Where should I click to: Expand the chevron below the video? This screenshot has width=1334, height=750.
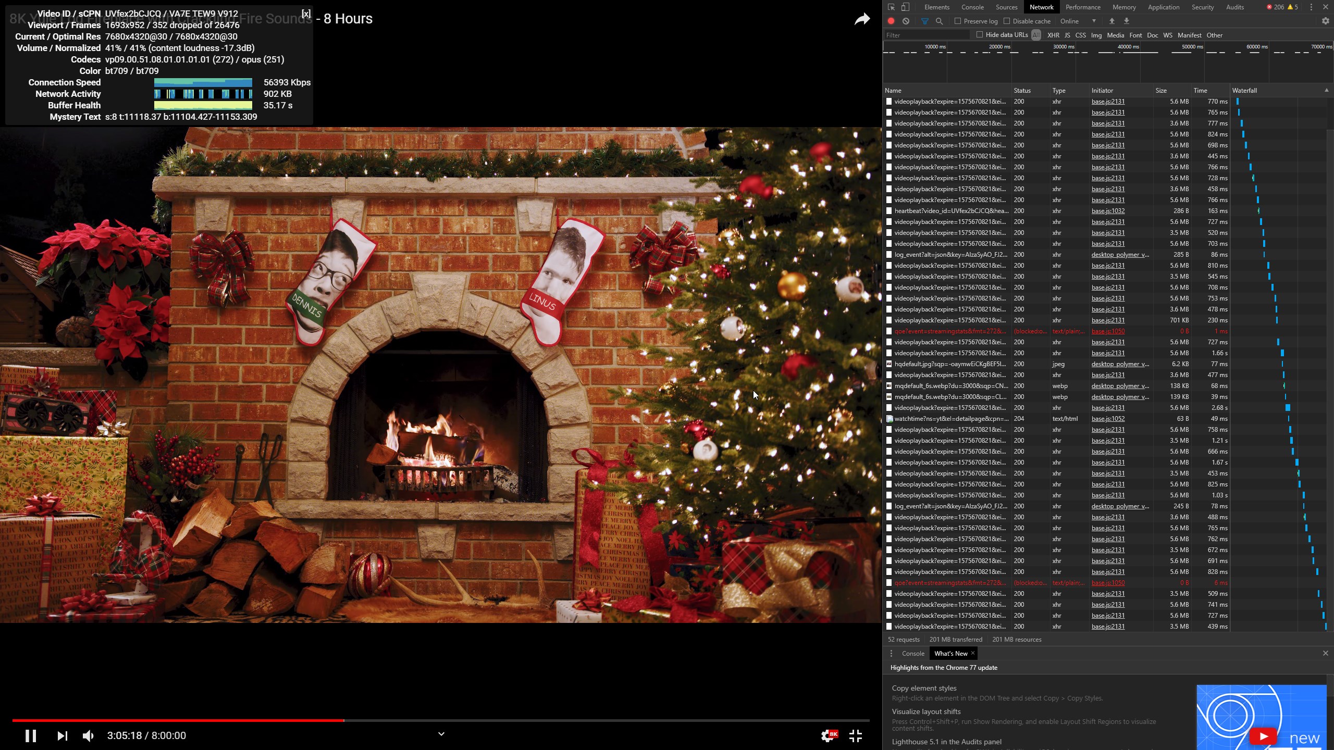coord(441,734)
